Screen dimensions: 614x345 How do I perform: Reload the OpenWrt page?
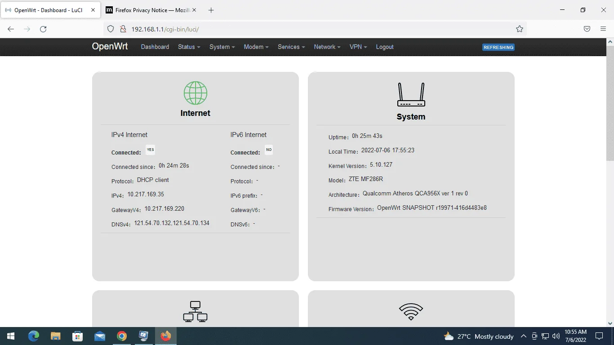[43, 29]
